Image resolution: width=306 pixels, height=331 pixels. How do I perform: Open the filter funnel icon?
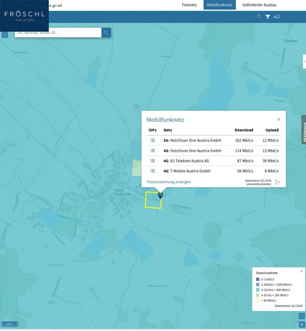(x=268, y=17)
